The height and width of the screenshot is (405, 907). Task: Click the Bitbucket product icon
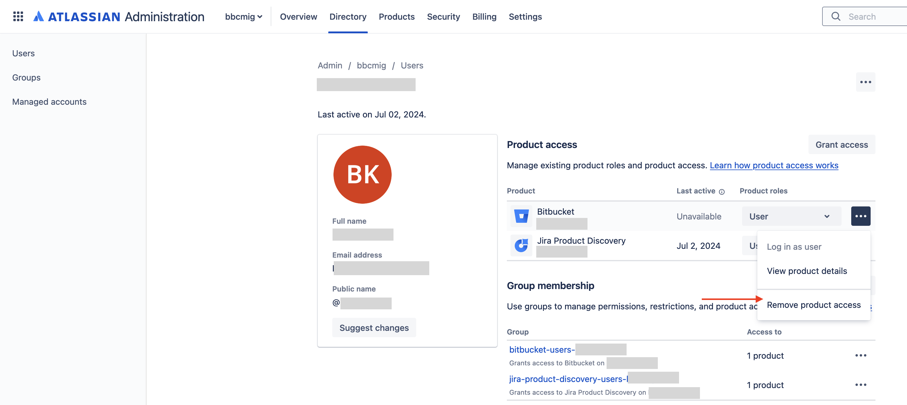(521, 216)
